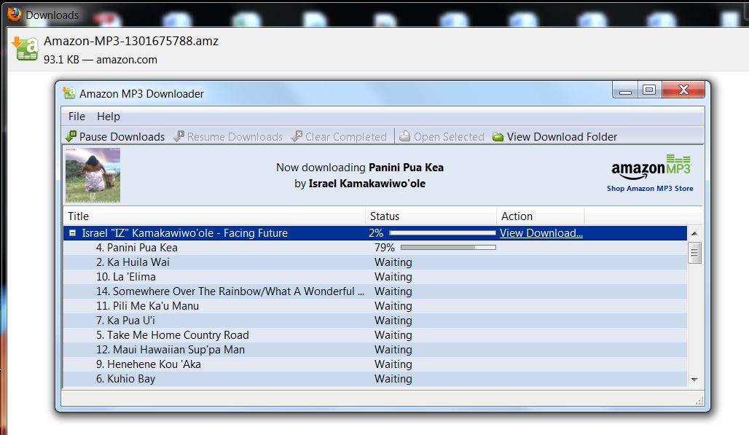Click the Status column header
This screenshot has width=749, height=435.
click(x=431, y=216)
